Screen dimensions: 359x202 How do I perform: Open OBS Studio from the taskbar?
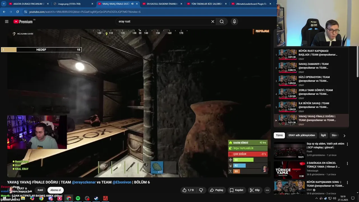[87, 198]
